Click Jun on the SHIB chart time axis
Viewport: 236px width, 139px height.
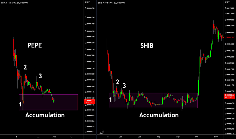pos(121,137)
